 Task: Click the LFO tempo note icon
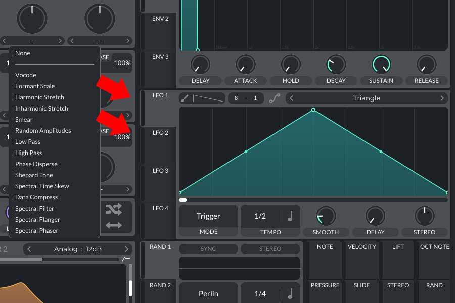click(x=290, y=216)
